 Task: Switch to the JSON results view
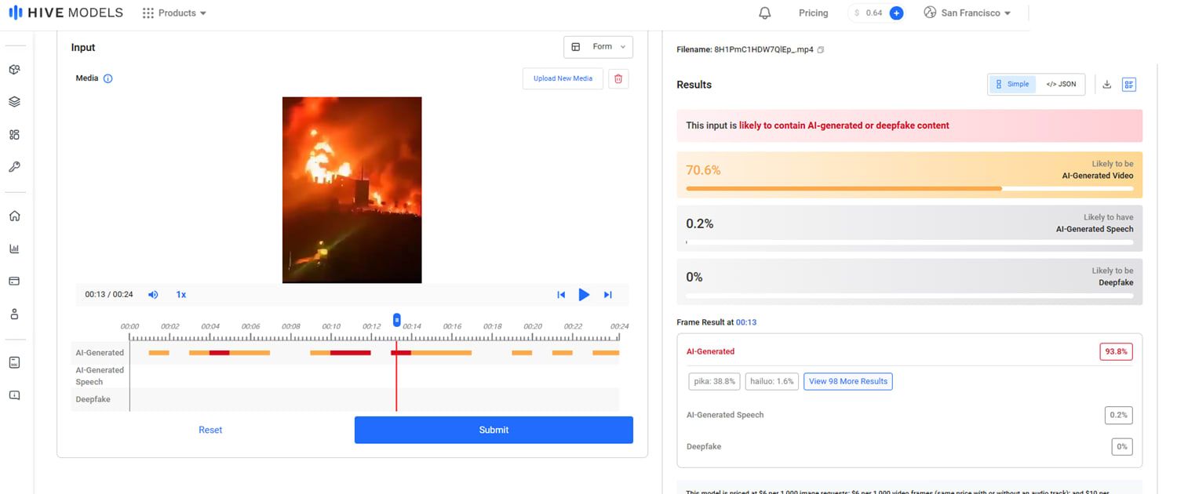pyautogui.click(x=1061, y=84)
